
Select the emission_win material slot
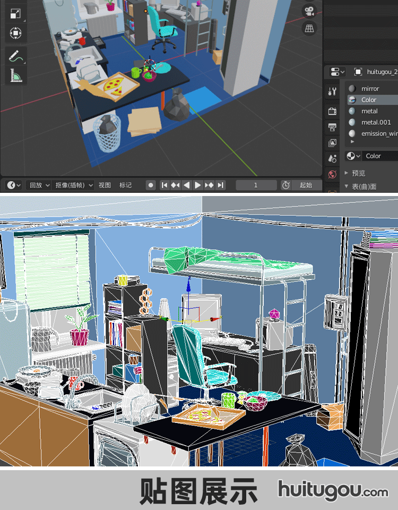pos(373,133)
